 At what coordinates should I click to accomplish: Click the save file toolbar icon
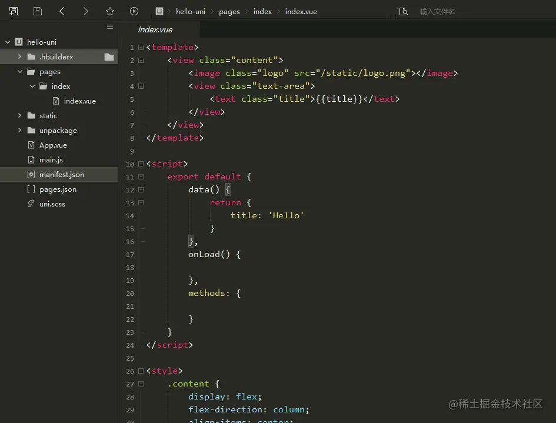click(x=38, y=11)
